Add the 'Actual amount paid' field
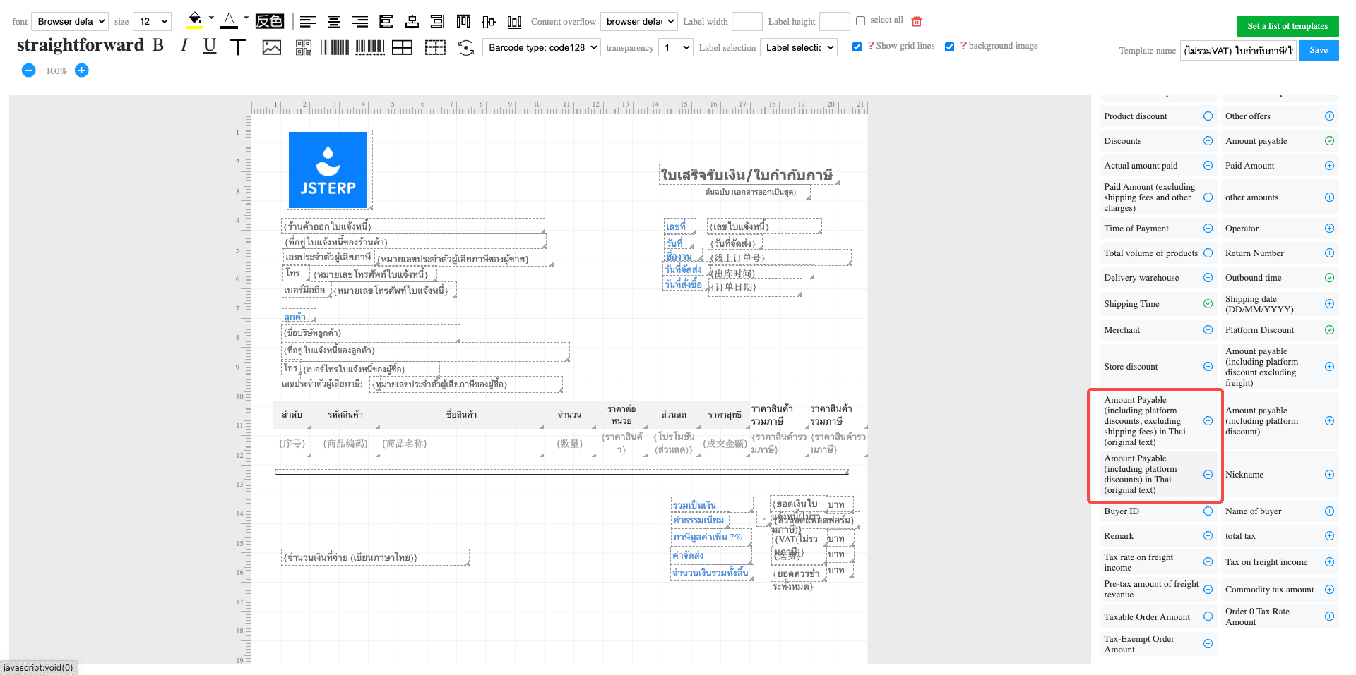Viewport: 1356px width, 675px height. pos(1208,166)
